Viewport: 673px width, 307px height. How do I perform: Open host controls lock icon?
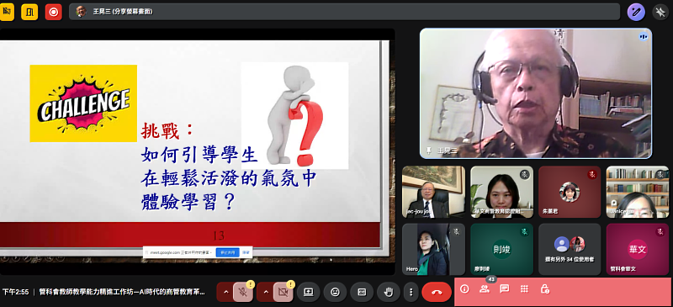[x=544, y=289]
